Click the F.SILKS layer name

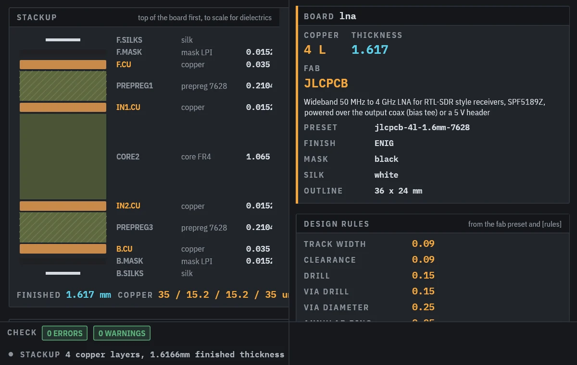[x=129, y=40]
